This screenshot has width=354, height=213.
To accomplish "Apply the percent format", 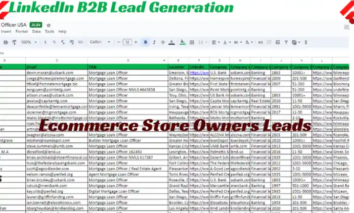I will pos(54,42).
